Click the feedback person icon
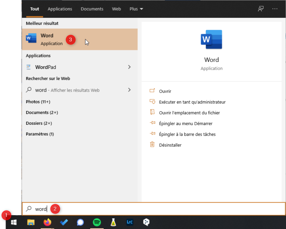The width and height of the screenshot is (286, 229). click(x=261, y=9)
